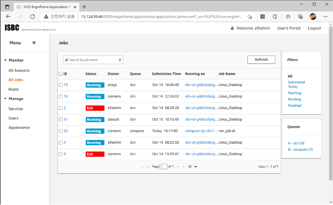This screenshot has height=205, width=333.
Task: Collapse the Monitor menu section
Action: coord(5,60)
